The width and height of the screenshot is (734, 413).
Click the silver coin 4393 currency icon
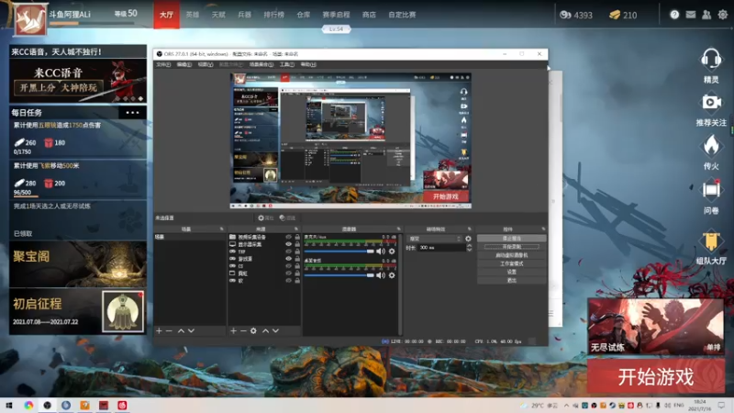(x=565, y=15)
